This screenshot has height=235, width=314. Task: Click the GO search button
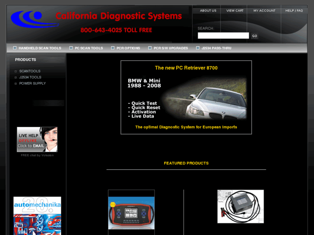pyautogui.click(x=254, y=36)
